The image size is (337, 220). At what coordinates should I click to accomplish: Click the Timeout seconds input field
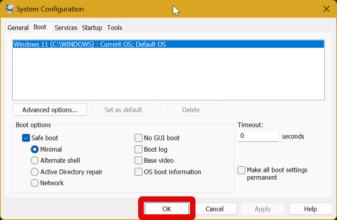(258, 136)
